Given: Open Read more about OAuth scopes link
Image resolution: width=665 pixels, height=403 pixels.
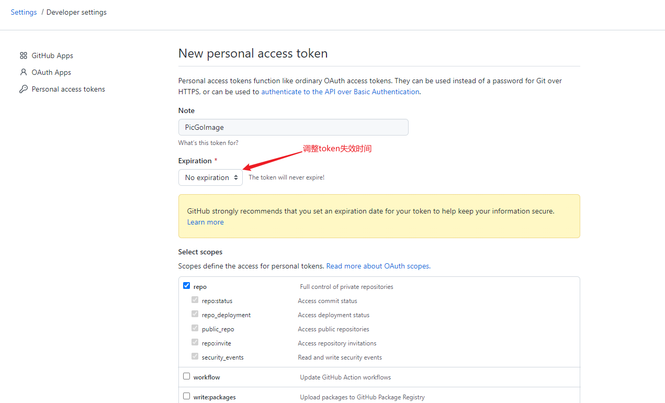Looking at the screenshot, I should click(x=378, y=266).
